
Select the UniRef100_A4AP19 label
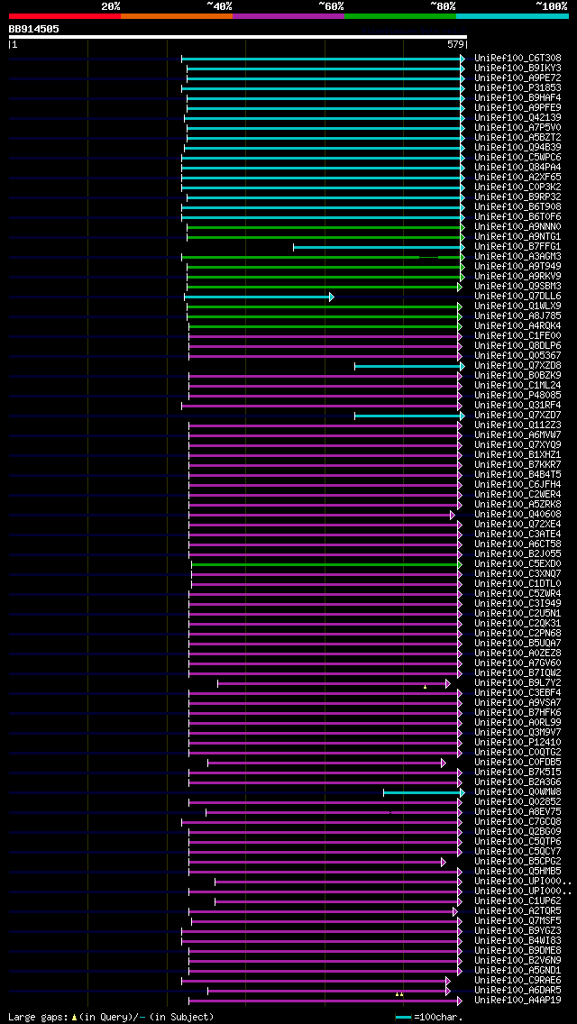(x=517, y=1001)
